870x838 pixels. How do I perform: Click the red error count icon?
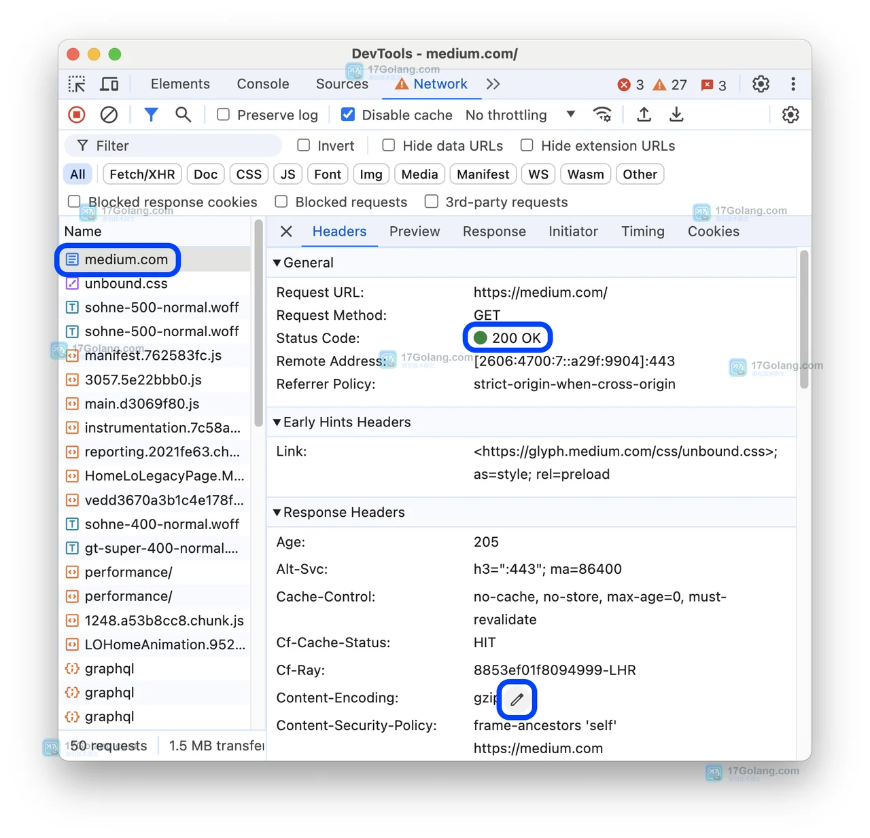[x=623, y=85]
